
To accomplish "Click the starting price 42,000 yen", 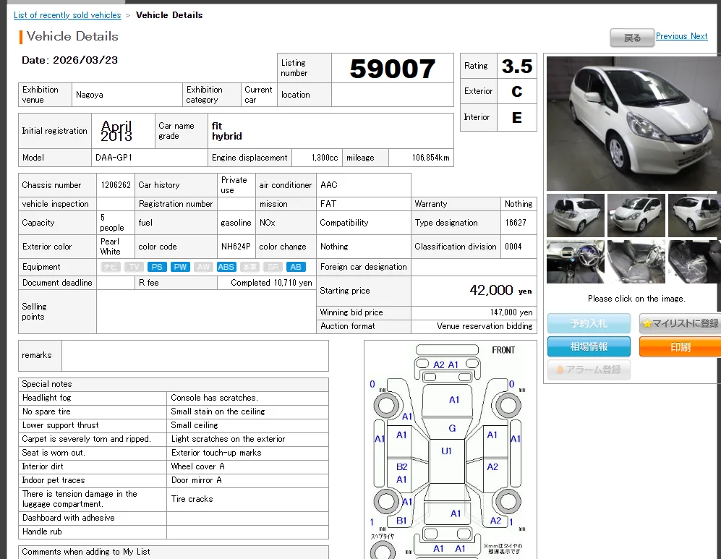I will 500,290.
